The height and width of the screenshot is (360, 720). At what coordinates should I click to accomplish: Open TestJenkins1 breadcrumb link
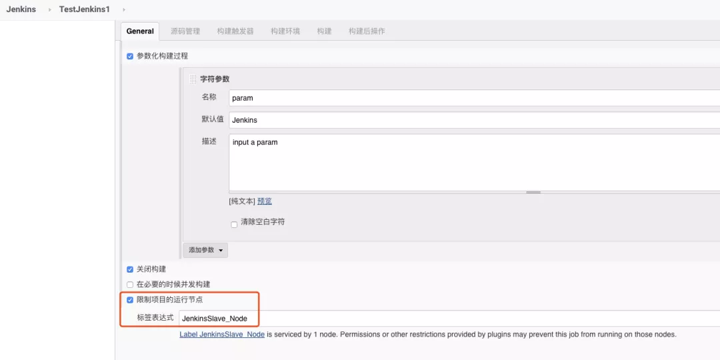[x=85, y=9]
